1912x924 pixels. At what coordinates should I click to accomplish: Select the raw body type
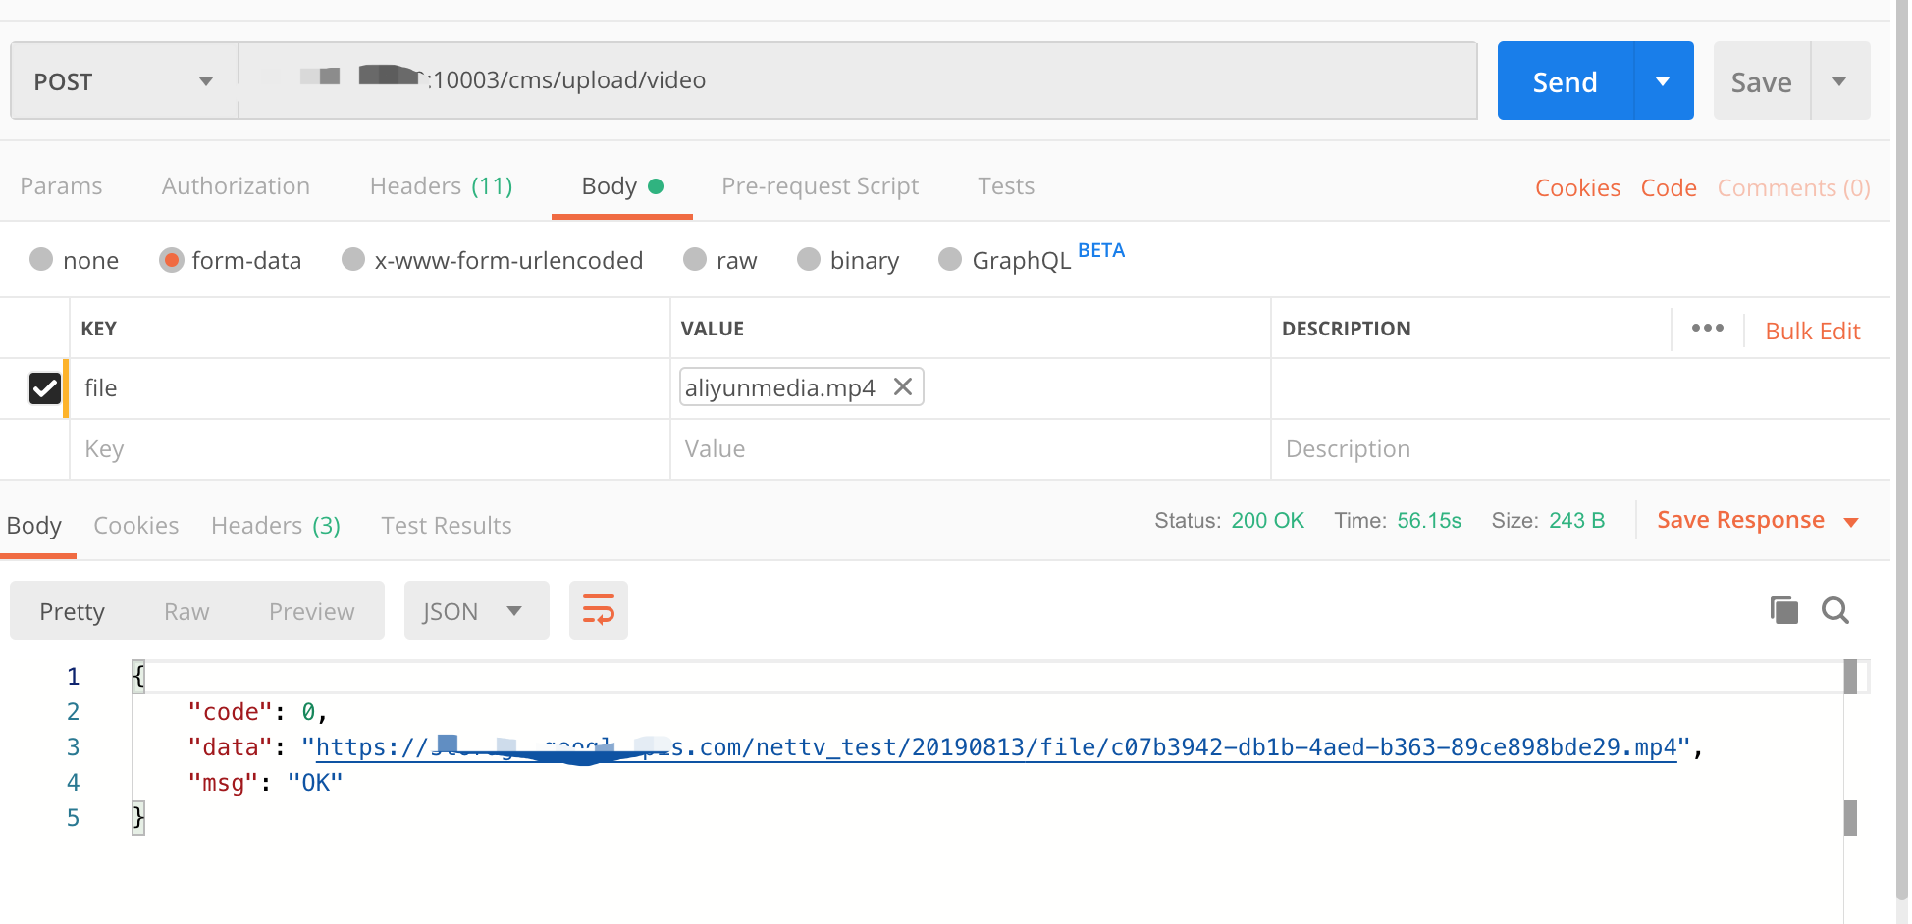coord(719,260)
